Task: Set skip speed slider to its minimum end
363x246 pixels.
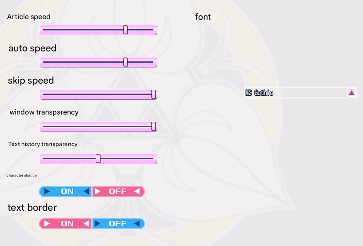Action: click(x=43, y=94)
